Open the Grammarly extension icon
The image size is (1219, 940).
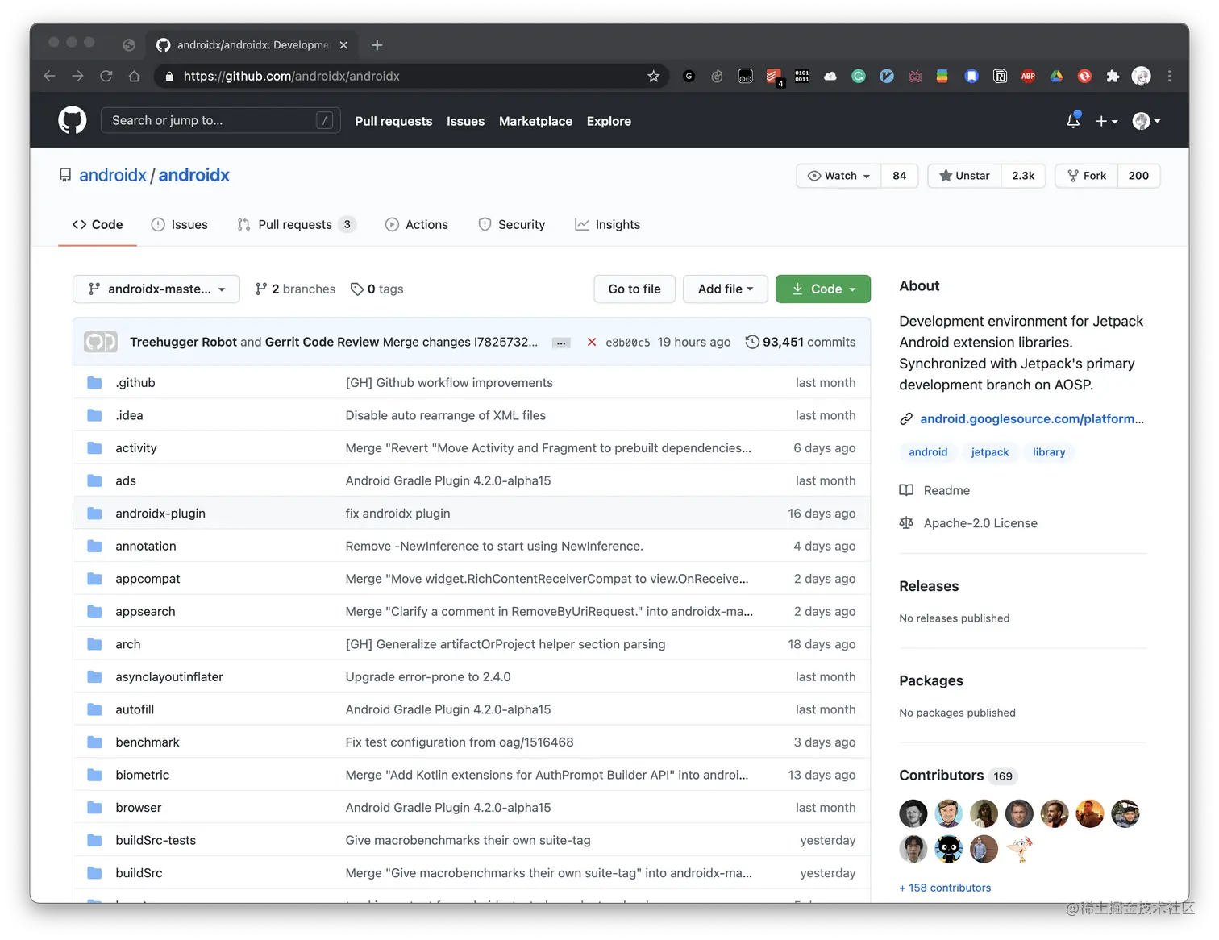(x=859, y=76)
